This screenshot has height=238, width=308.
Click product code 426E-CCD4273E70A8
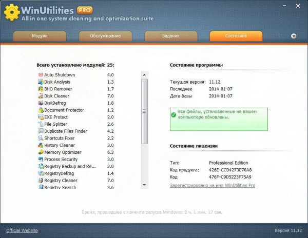tap(230, 170)
